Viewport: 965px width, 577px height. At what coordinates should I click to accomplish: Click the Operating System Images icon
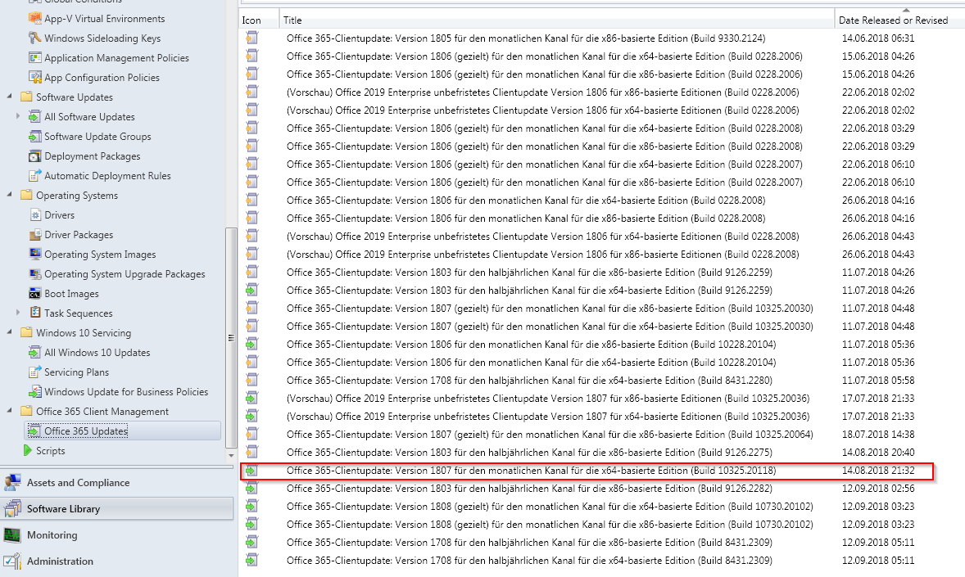click(x=35, y=255)
